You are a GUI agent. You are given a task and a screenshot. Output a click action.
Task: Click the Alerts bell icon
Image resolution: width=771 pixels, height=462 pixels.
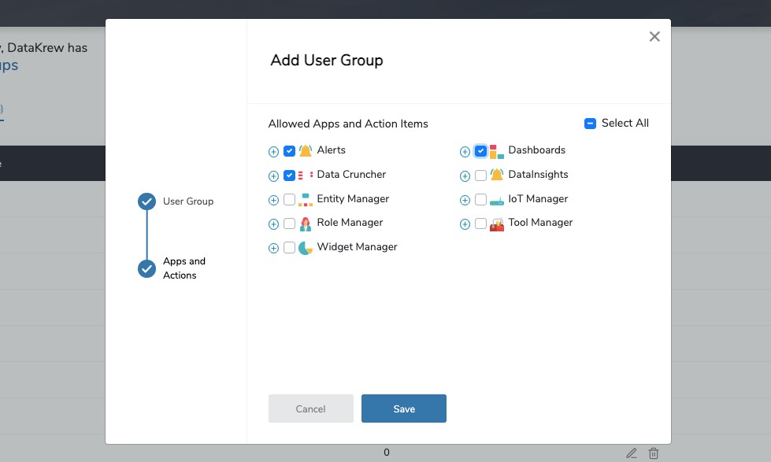pyautogui.click(x=306, y=151)
